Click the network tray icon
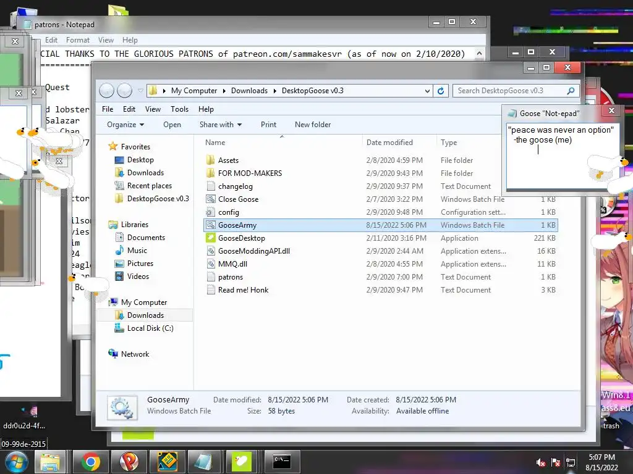Screen dimensions: 633x474 [x=571, y=463]
